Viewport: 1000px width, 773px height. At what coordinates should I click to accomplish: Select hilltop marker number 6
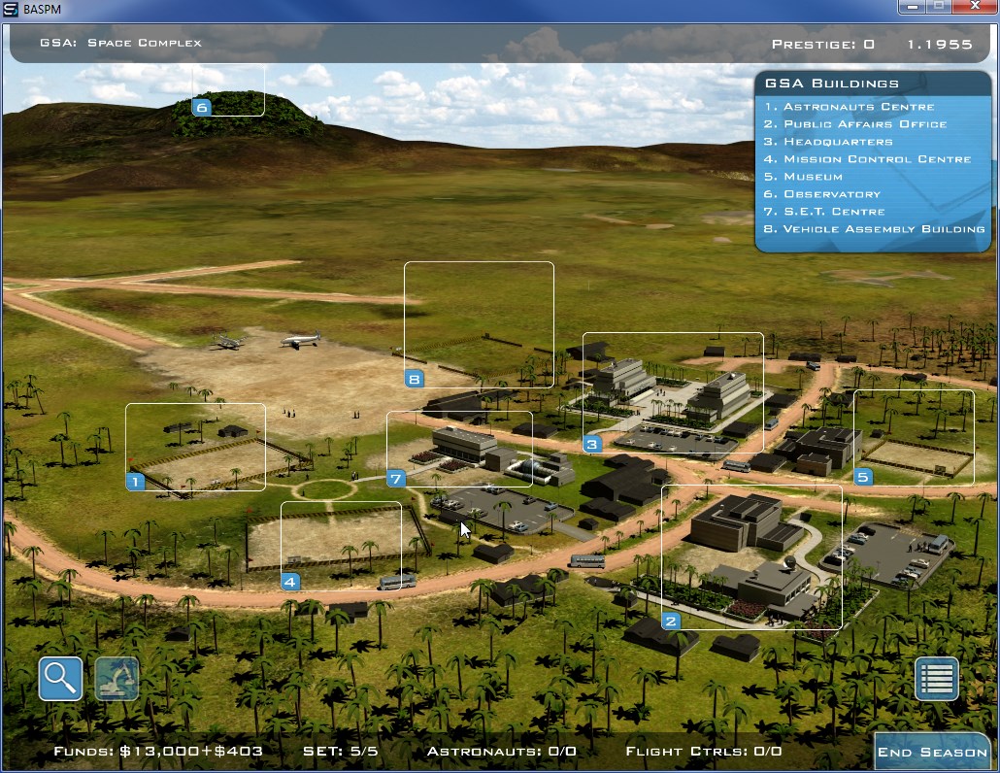coord(202,107)
